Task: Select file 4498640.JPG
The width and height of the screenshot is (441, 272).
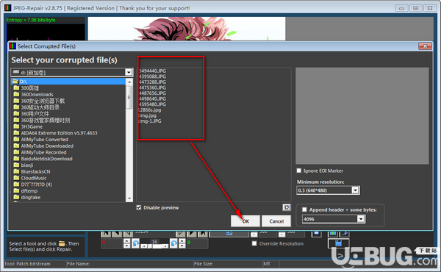Action: click(x=152, y=99)
